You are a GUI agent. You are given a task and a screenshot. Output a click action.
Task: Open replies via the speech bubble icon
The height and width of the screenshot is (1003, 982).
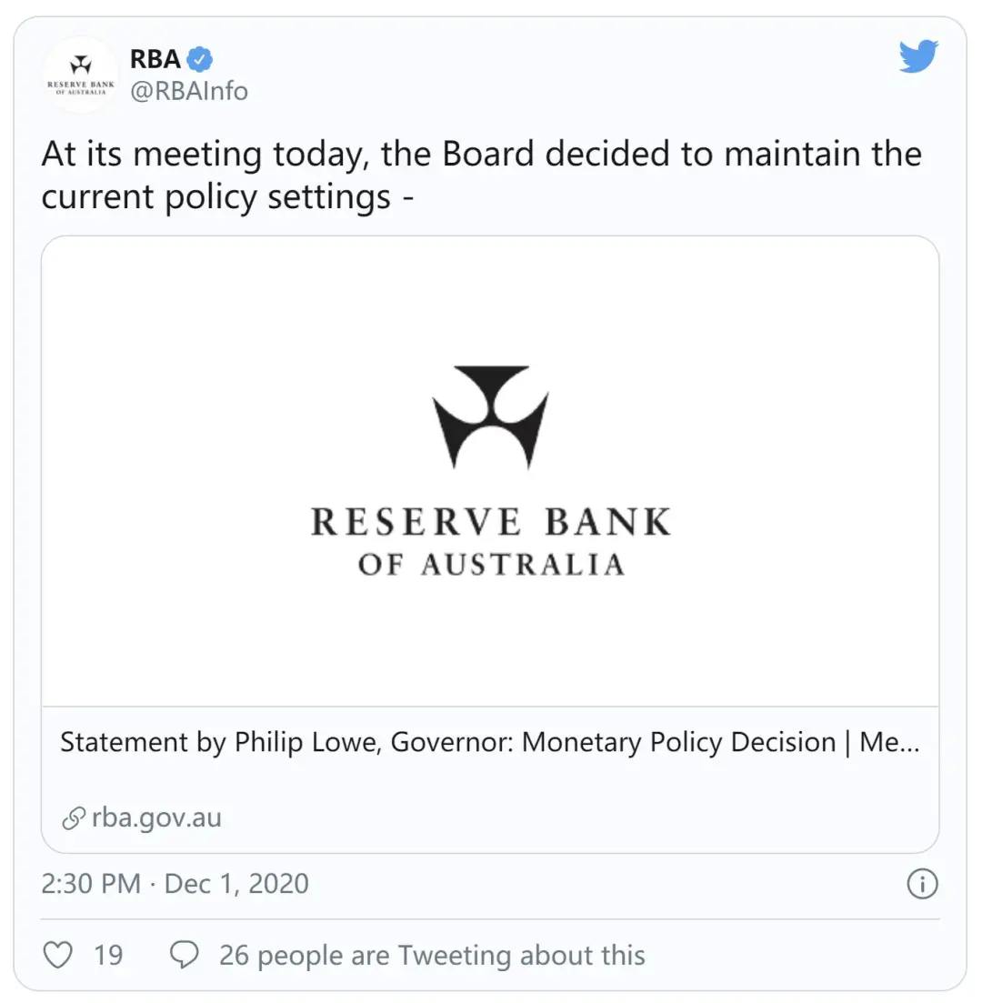185,955
